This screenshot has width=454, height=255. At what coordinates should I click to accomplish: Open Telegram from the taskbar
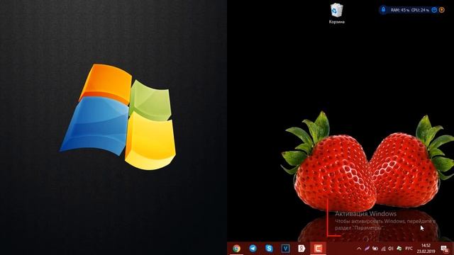[253, 249]
